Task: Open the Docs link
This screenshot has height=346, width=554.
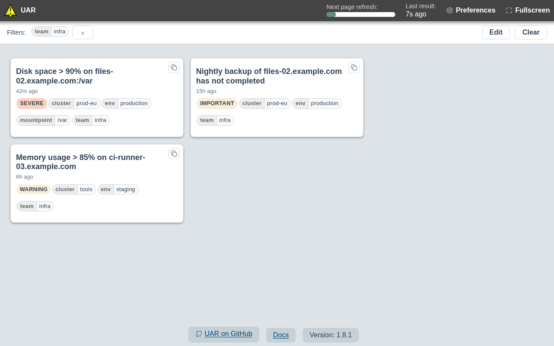Action: [281, 335]
